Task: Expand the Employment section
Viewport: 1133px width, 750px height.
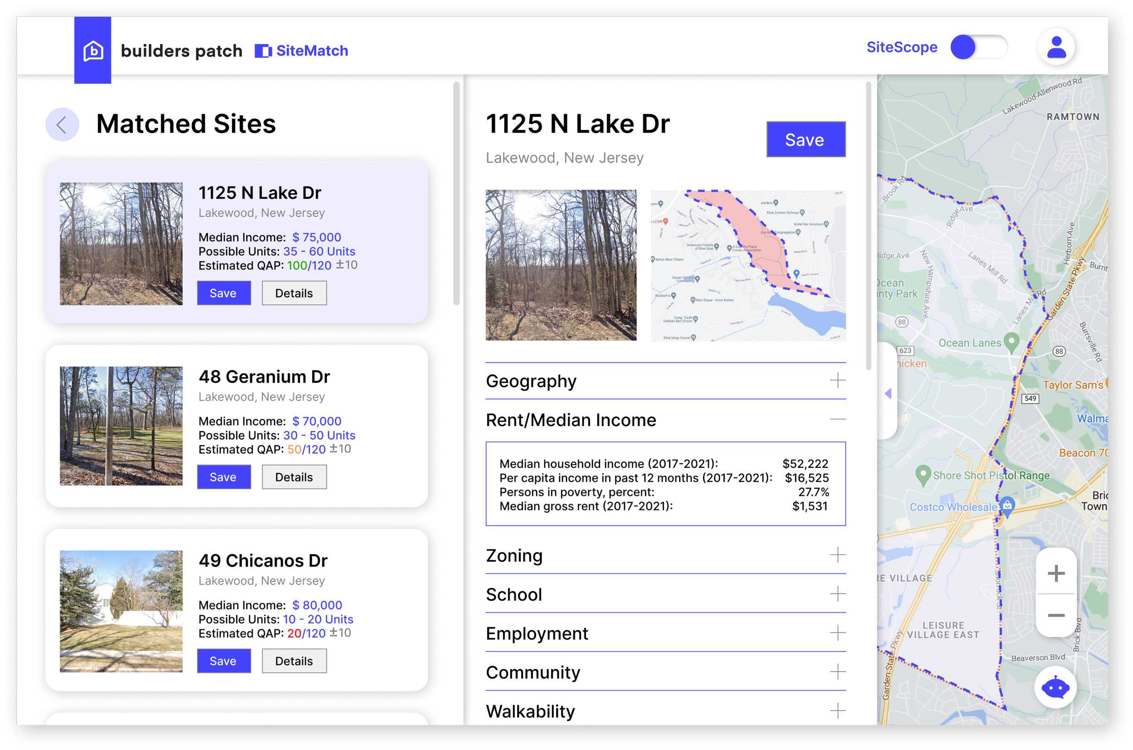Action: (837, 633)
